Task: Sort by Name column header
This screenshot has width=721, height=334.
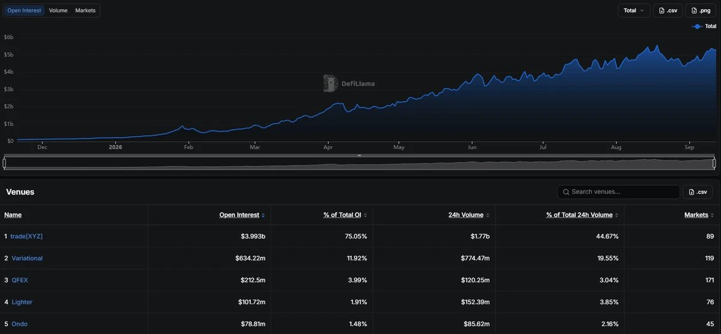Action: [x=13, y=214]
